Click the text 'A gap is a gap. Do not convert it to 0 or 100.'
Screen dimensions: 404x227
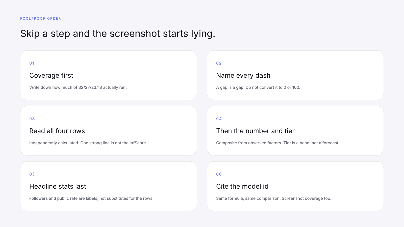(x=258, y=88)
